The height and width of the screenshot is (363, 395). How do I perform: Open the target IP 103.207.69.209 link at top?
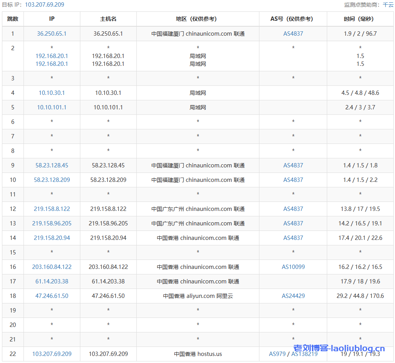tap(44, 5)
